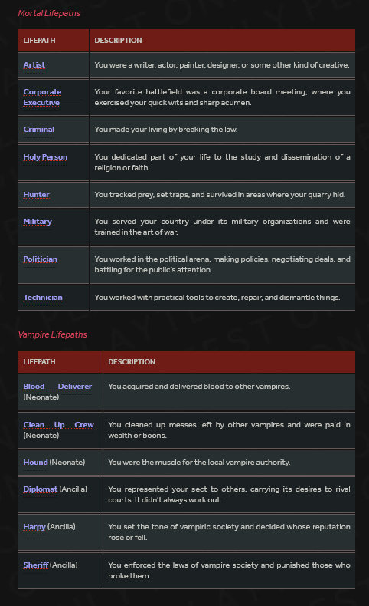Select the Criminal lifepath link
Viewport: 369px width, 606px height.
pos(38,130)
